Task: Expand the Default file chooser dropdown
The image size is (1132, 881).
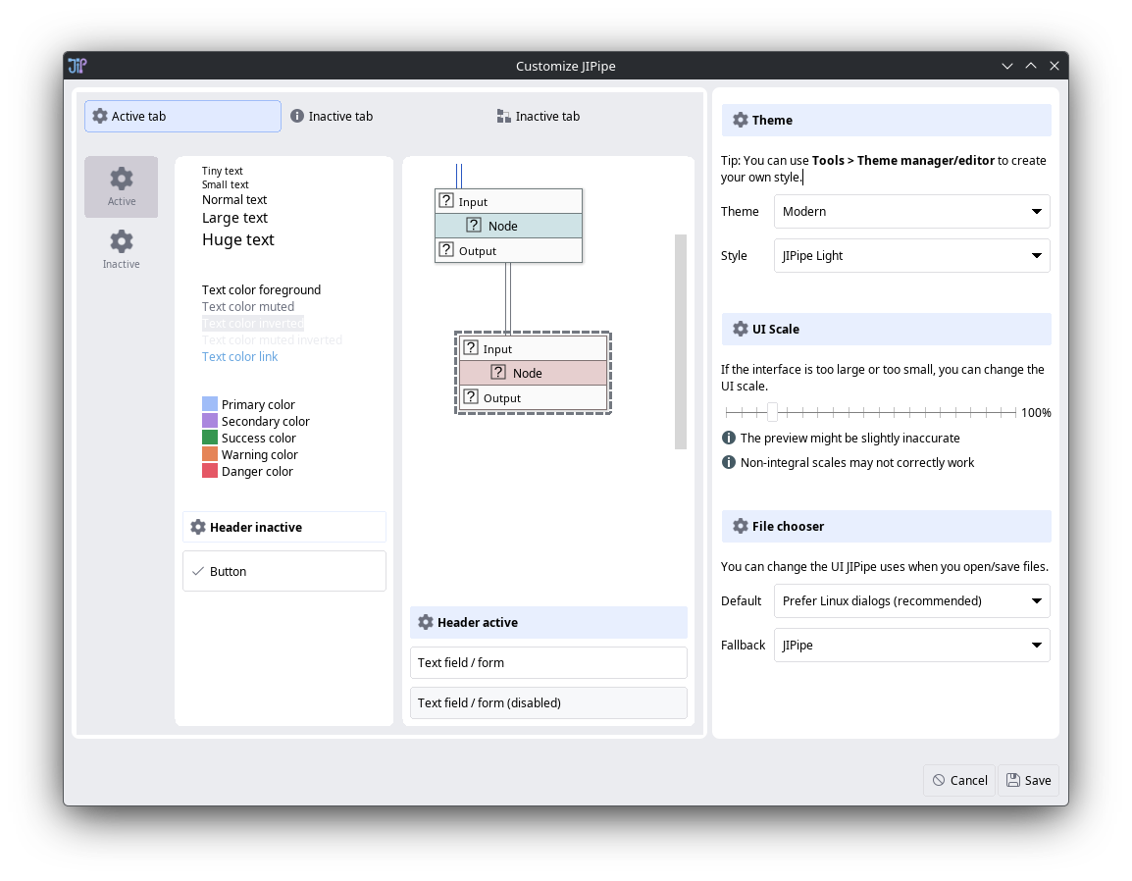Action: click(x=911, y=601)
